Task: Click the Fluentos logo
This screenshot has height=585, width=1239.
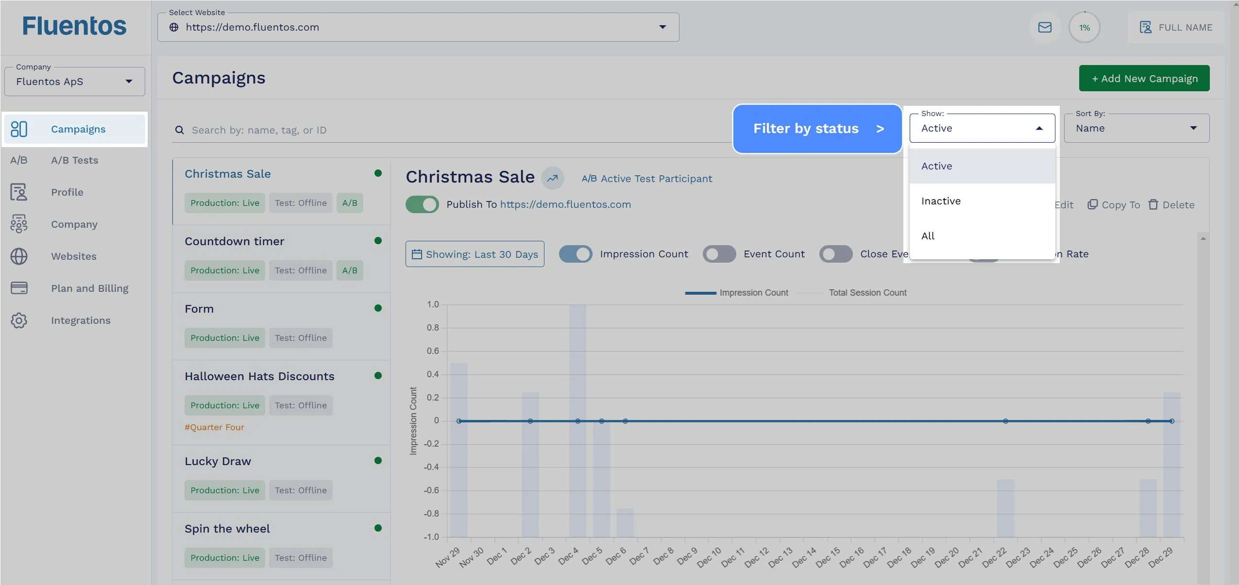Action: coord(74,26)
